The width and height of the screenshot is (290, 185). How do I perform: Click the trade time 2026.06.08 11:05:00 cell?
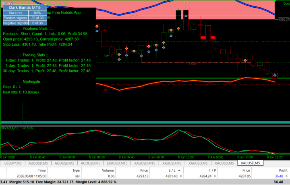pos(31,176)
